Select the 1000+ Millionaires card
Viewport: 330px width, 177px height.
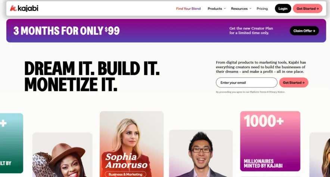(x=270, y=141)
